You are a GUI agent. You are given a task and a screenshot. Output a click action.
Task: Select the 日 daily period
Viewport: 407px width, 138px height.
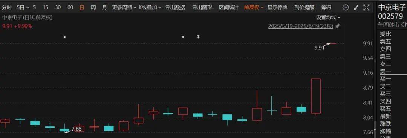(x=82, y=8)
